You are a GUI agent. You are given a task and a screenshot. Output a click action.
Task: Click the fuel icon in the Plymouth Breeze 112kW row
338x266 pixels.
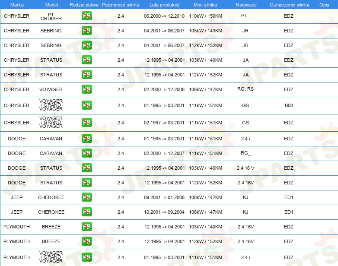click(x=86, y=241)
